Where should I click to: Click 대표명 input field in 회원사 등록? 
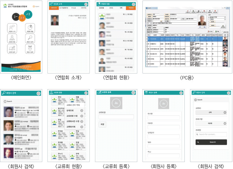[x=164, y=127]
